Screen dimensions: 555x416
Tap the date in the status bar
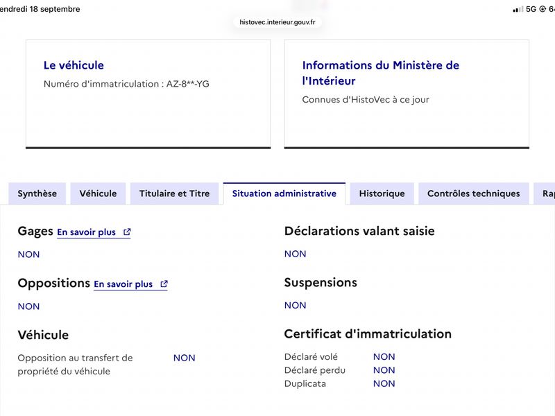(40, 9)
